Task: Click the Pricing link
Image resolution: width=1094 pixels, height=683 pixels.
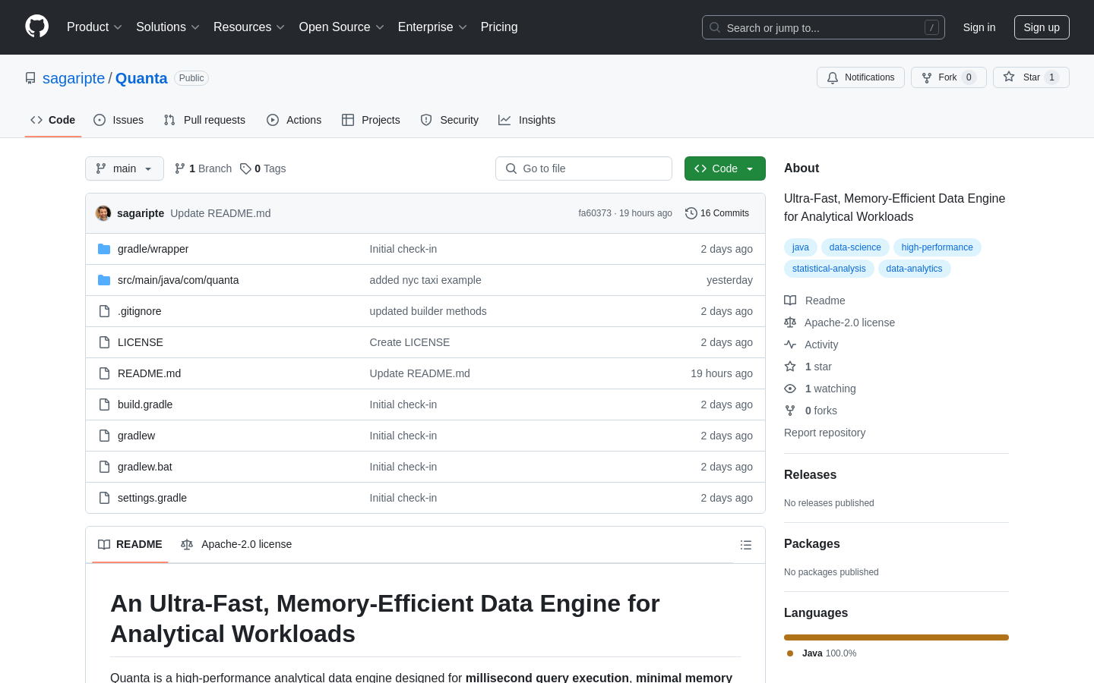Action: pyautogui.click(x=499, y=27)
